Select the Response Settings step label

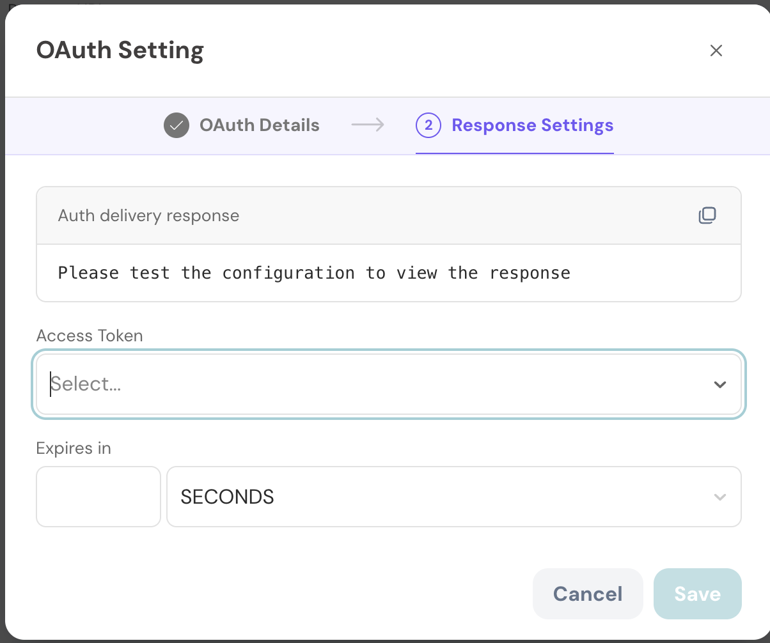(532, 125)
